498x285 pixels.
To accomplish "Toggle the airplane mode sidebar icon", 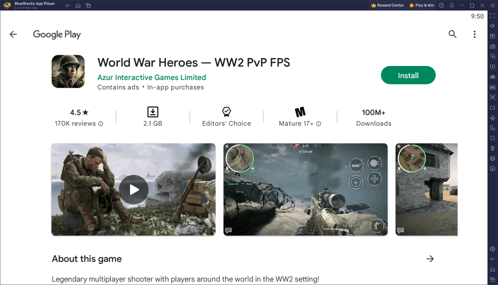I will coord(493,118).
